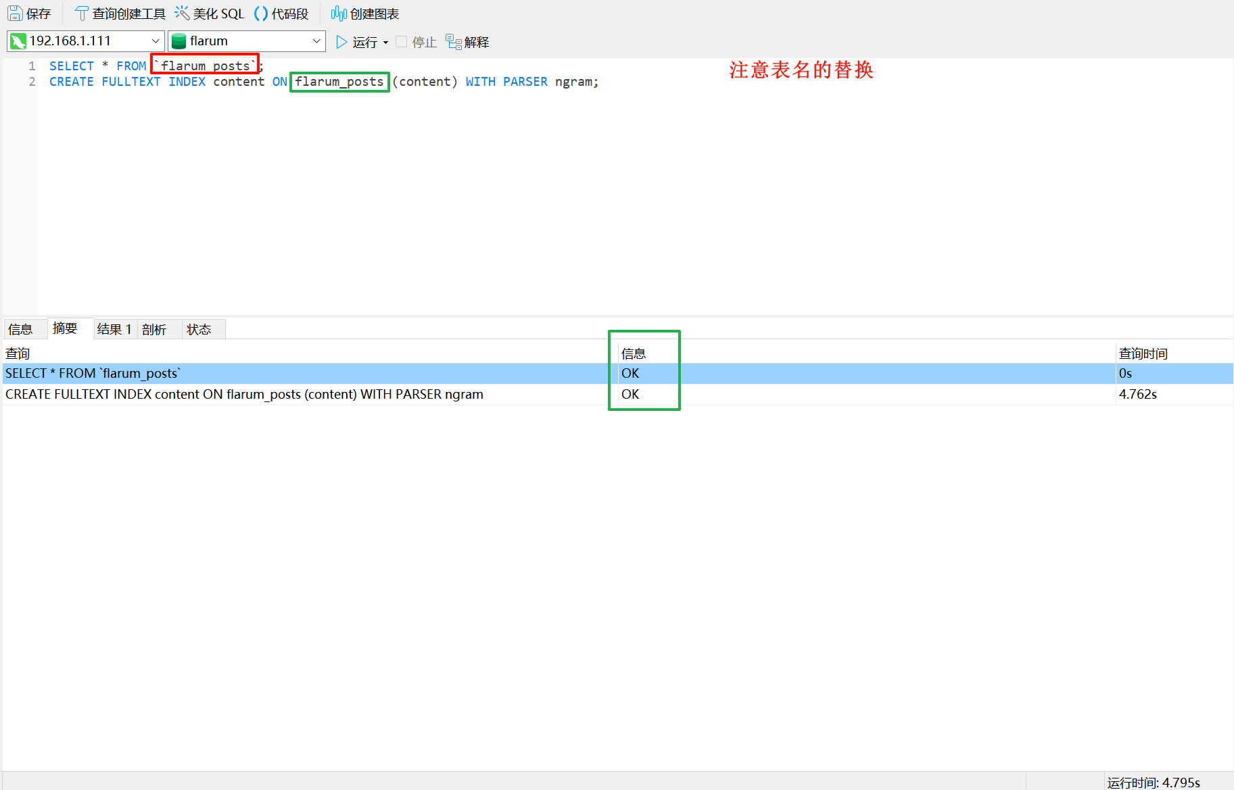This screenshot has height=790, width=1234.
Task: Click the Create Chart bar icon
Action: click(339, 14)
